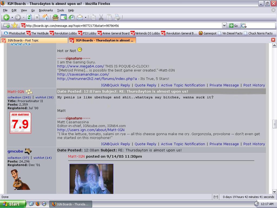Open the users.ign.com/about/Matt-IGN link
Screen dimensions: 277x208
click(x=91, y=130)
